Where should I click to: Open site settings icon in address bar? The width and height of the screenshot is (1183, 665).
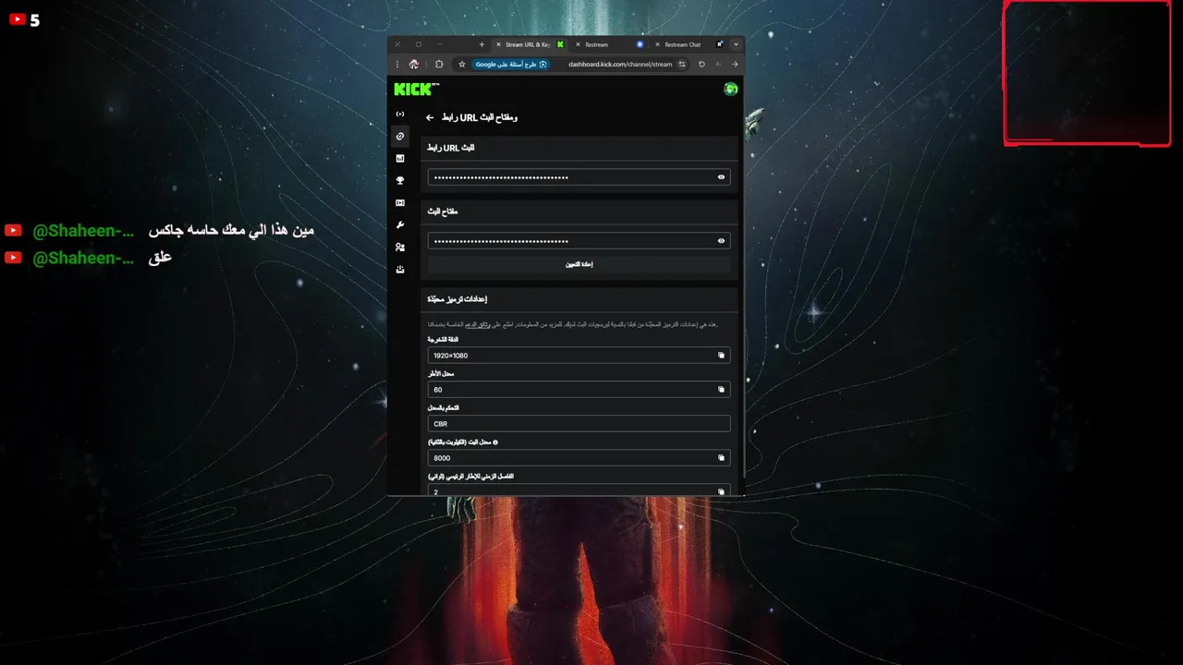click(x=682, y=65)
